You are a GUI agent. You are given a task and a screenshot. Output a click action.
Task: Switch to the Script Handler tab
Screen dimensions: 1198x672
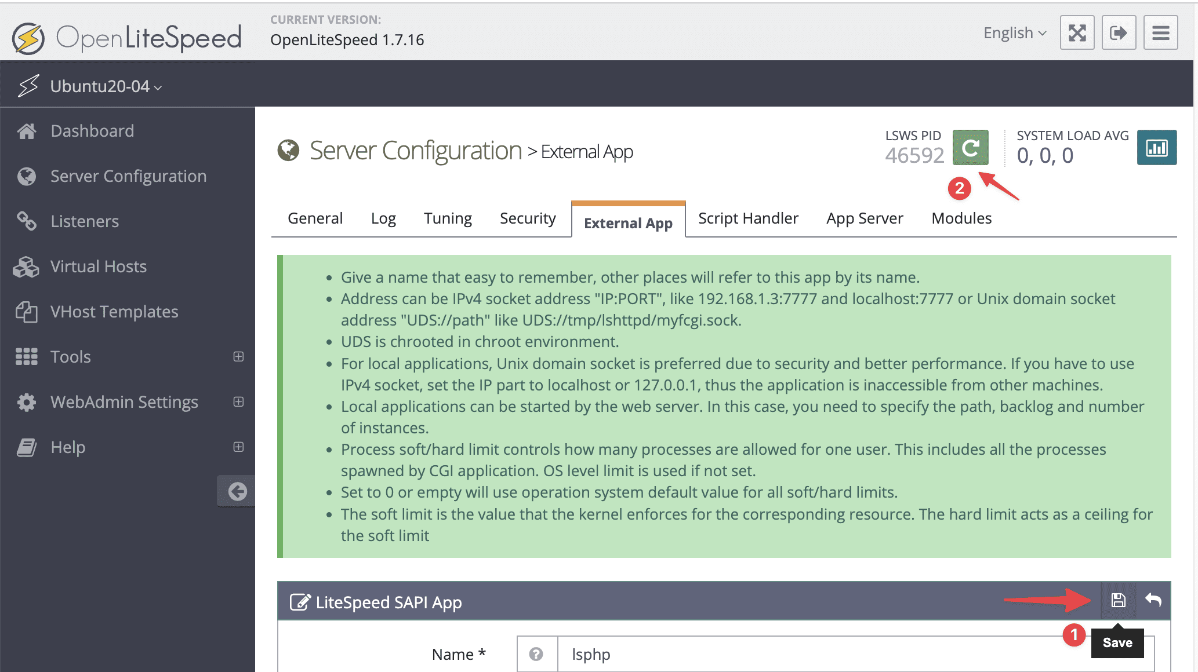748,218
